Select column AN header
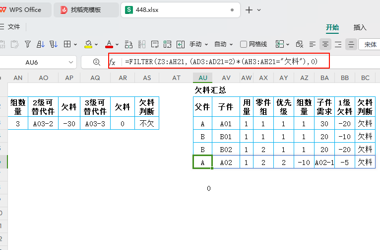The image size is (380, 250). pyautogui.click(x=18, y=78)
